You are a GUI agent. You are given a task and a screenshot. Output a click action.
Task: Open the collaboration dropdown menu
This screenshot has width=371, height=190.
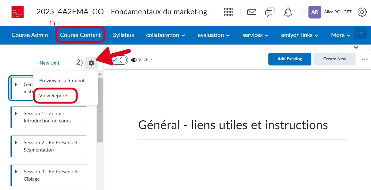tap(165, 35)
